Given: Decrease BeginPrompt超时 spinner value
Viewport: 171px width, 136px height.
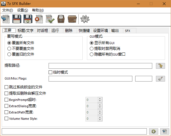Looking at the screenshot, I should pyautogui.click(x=100, y=101).
